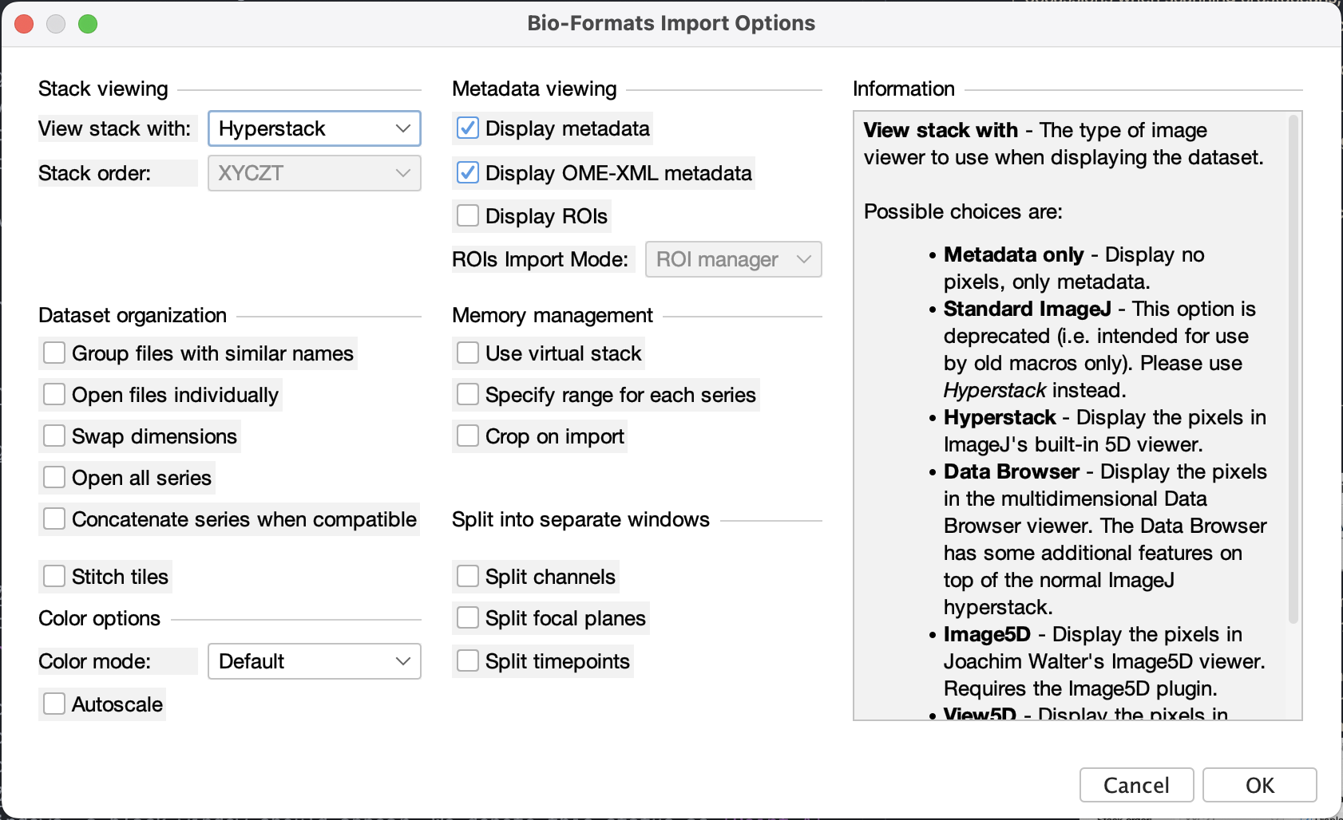
Task: Open the Stack order XYCZT dropdown
Action: (315, 173)
